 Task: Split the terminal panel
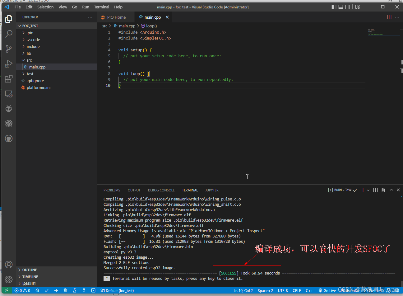pyautogui.click(x=375, y=190)
